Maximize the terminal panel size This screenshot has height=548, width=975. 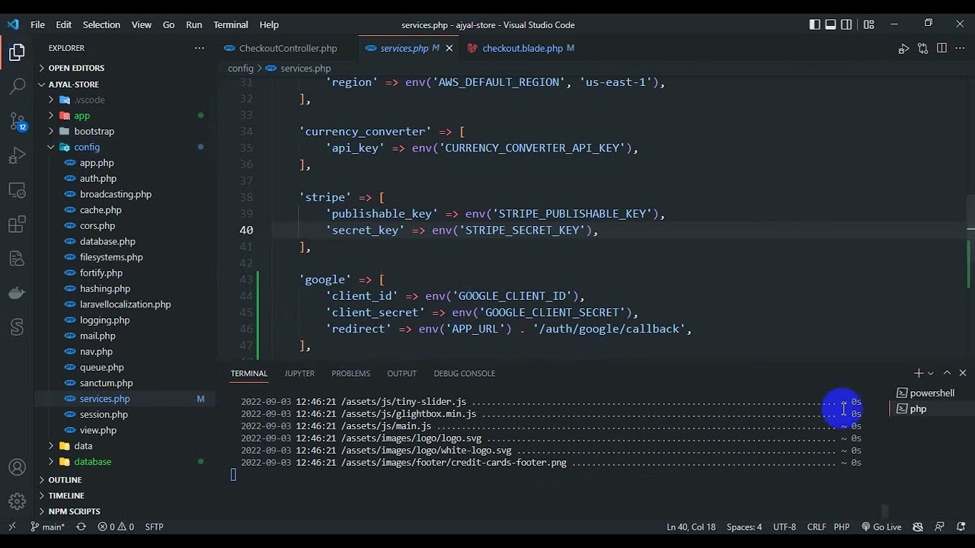[x=947, y=373]
